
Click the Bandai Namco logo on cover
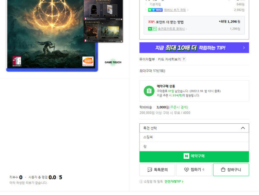point(88,61)
